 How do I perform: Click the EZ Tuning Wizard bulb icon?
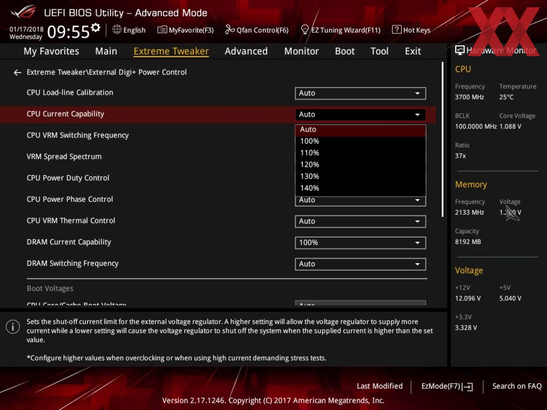[x=305, y=30]
